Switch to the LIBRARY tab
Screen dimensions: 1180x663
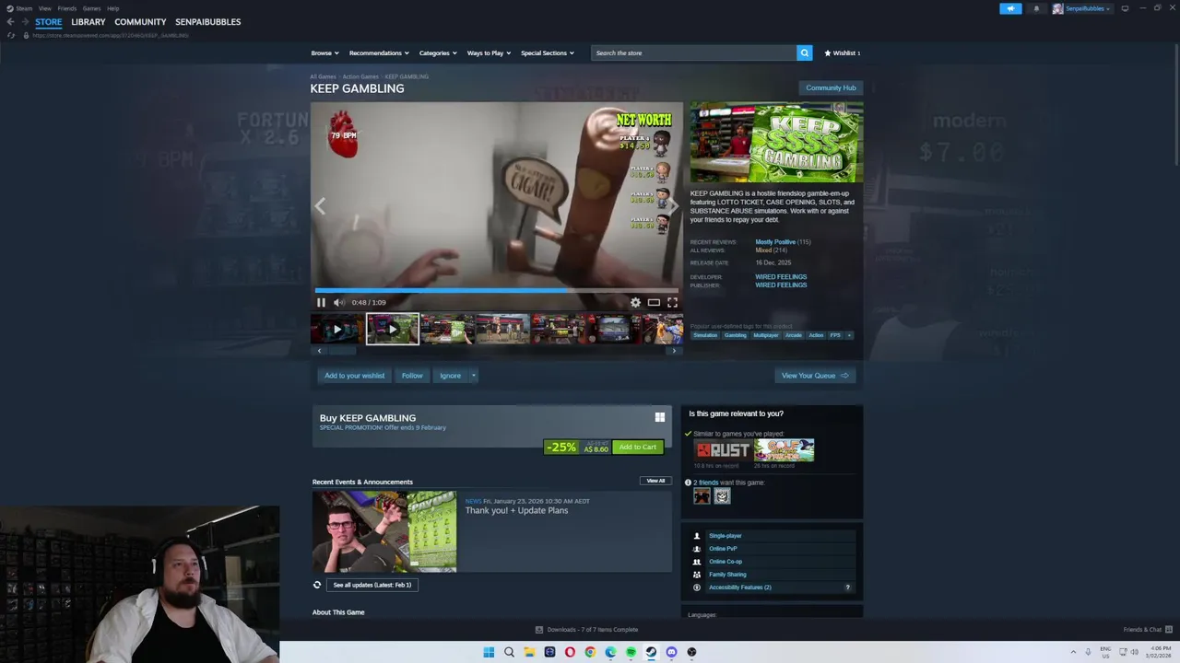click(88, 22)
